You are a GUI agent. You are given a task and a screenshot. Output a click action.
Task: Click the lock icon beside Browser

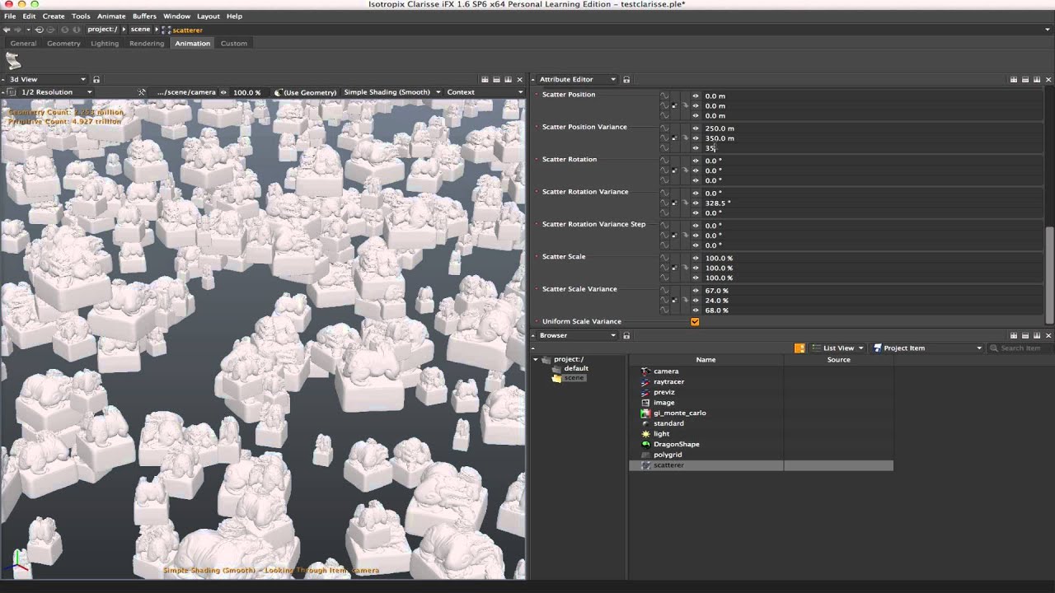(626, 336)
